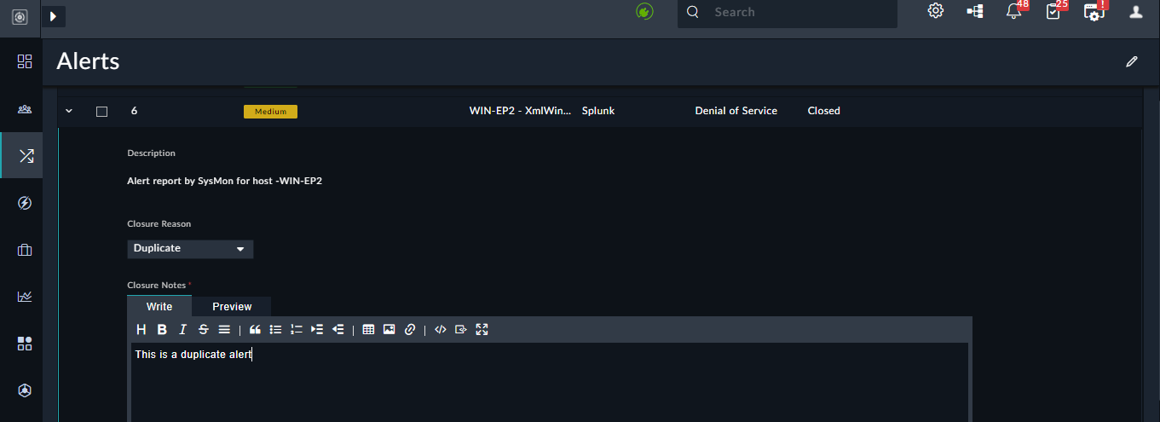Open the notifications bell with 48 badge

[1015, 11]
